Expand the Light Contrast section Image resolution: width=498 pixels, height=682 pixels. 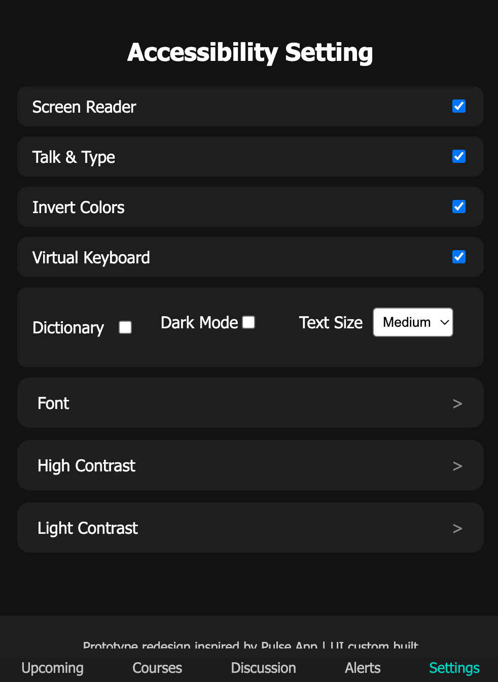457,528
